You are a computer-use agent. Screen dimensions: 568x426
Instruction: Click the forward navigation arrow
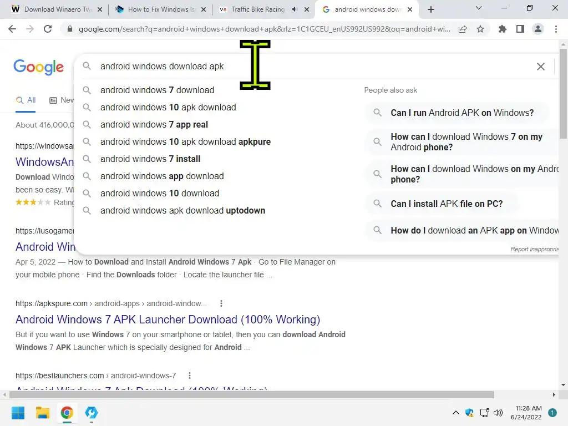(x=30, y=29)
